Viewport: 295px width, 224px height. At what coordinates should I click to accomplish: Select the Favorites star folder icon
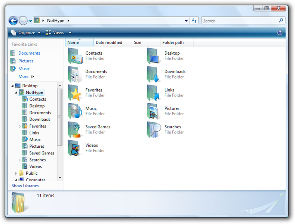coord(75,93)
